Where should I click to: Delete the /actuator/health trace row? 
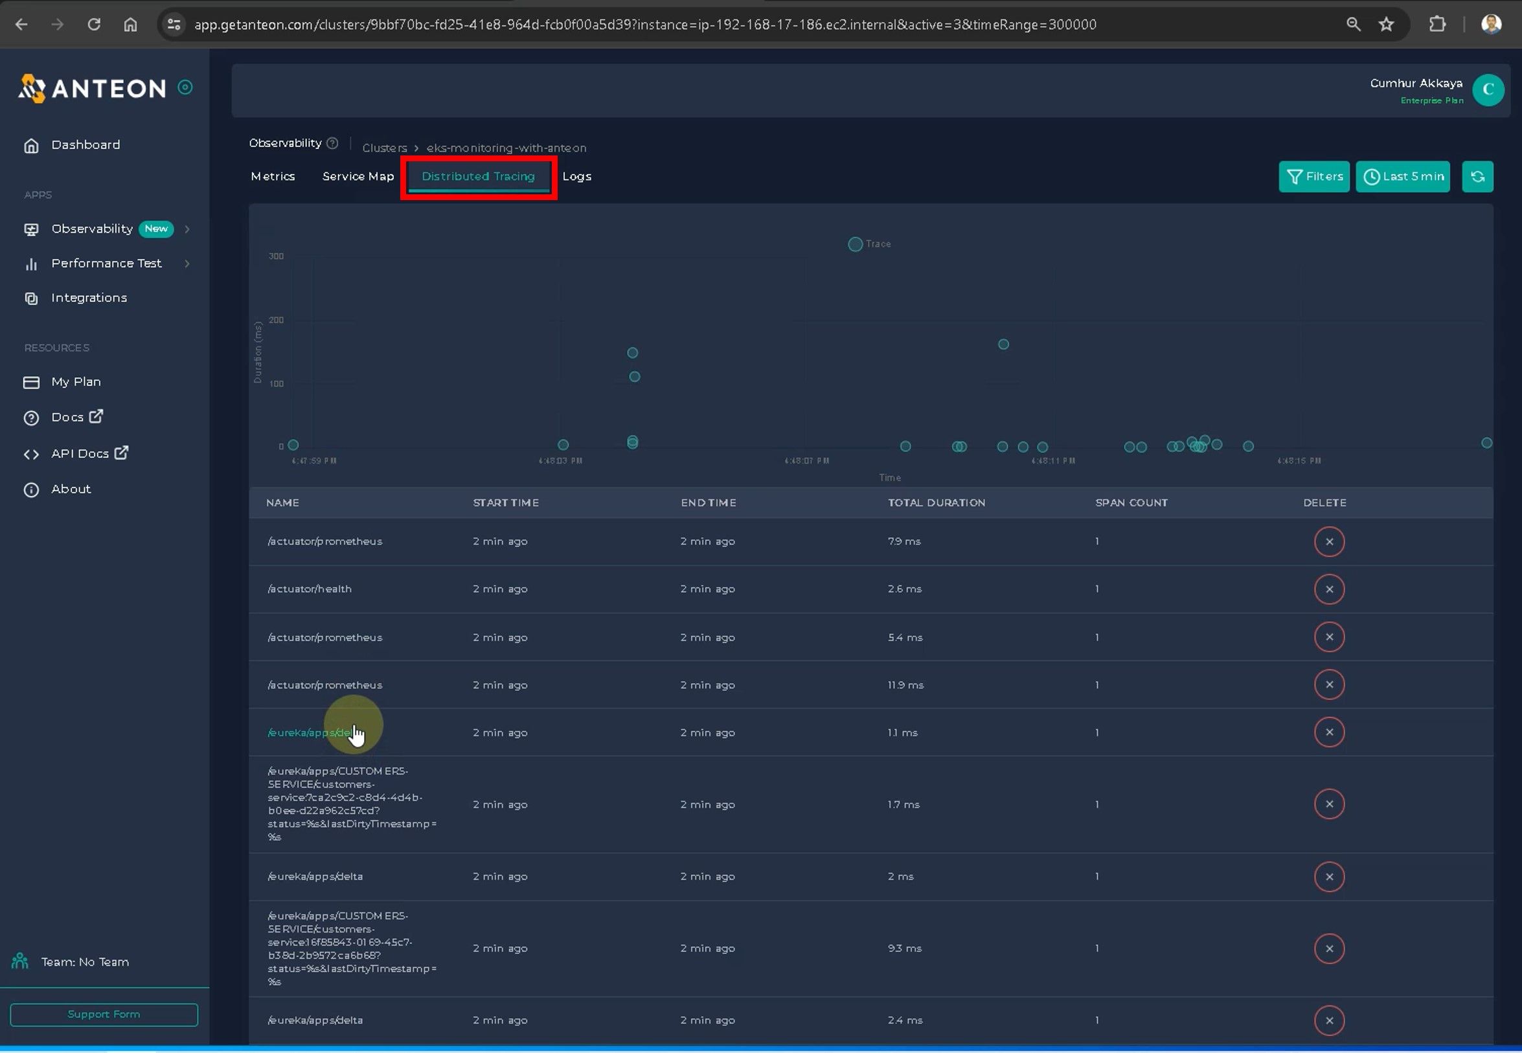(x=1329, y=589)
